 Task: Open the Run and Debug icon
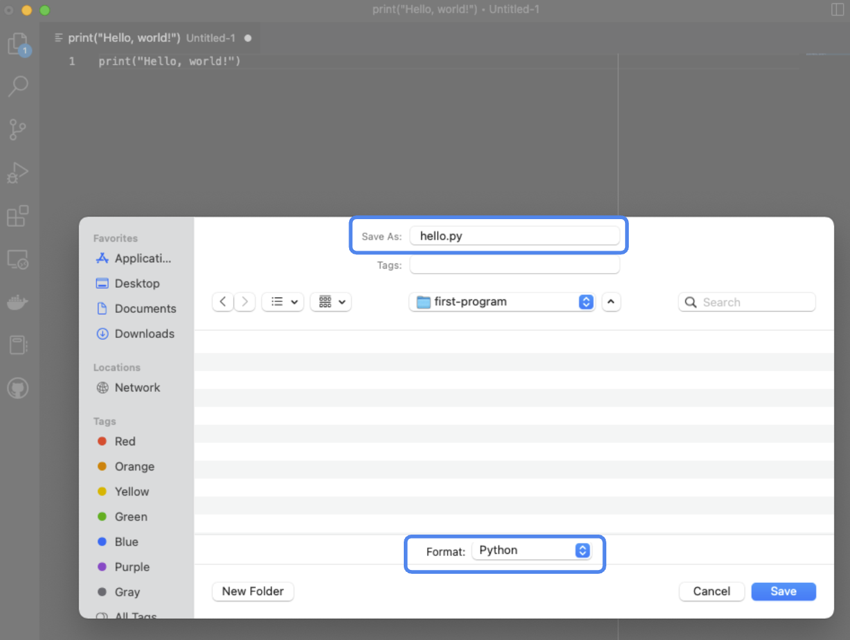18,172
